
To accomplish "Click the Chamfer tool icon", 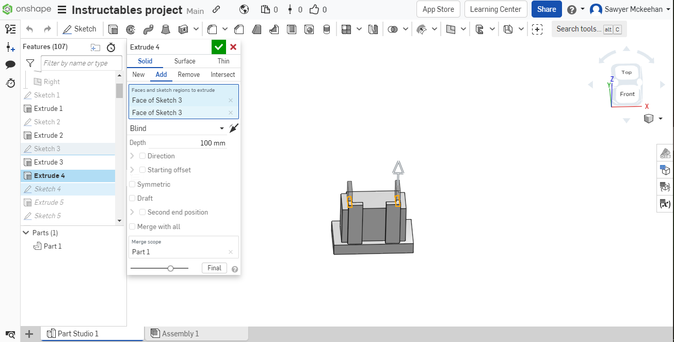I will (x=239, y=29).
